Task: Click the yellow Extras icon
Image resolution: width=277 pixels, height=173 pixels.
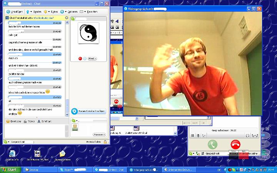Action: click(45, 12)
